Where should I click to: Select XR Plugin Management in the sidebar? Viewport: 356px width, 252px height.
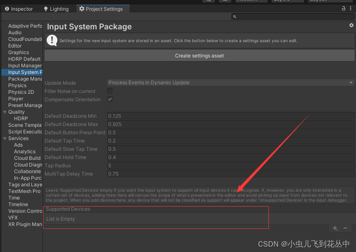(x=26, y=224)
